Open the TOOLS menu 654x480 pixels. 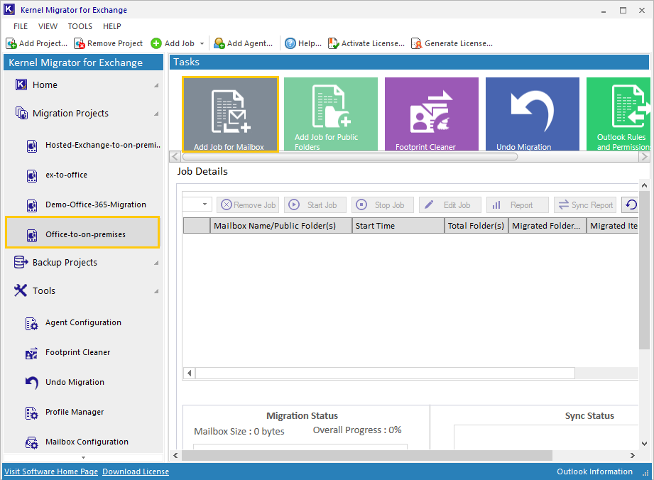(80, 26)
